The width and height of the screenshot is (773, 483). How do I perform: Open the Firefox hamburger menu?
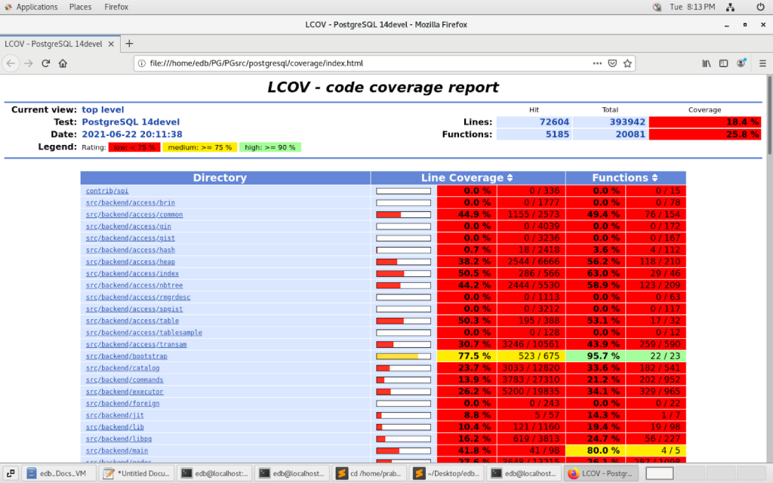[759, 63]
